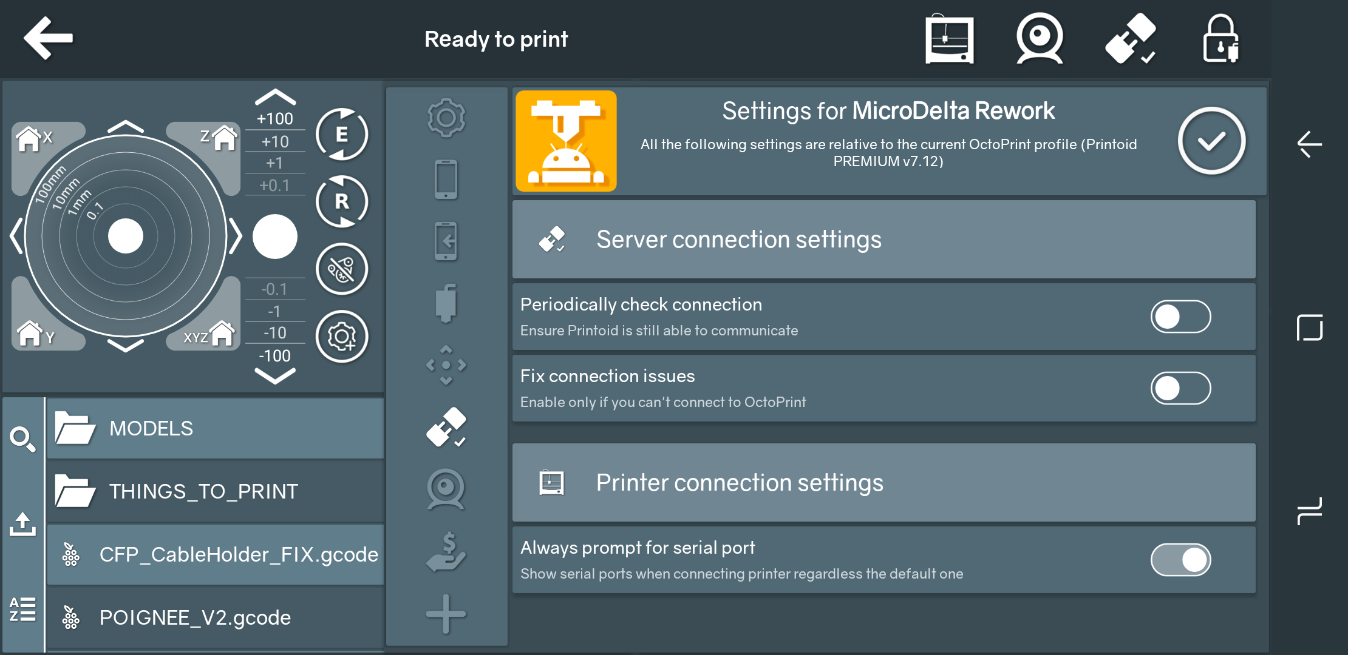Toggle Periodically check connection switch
The width and height of the screenshot is (1348, 655).
click(x=1180, y=317)
